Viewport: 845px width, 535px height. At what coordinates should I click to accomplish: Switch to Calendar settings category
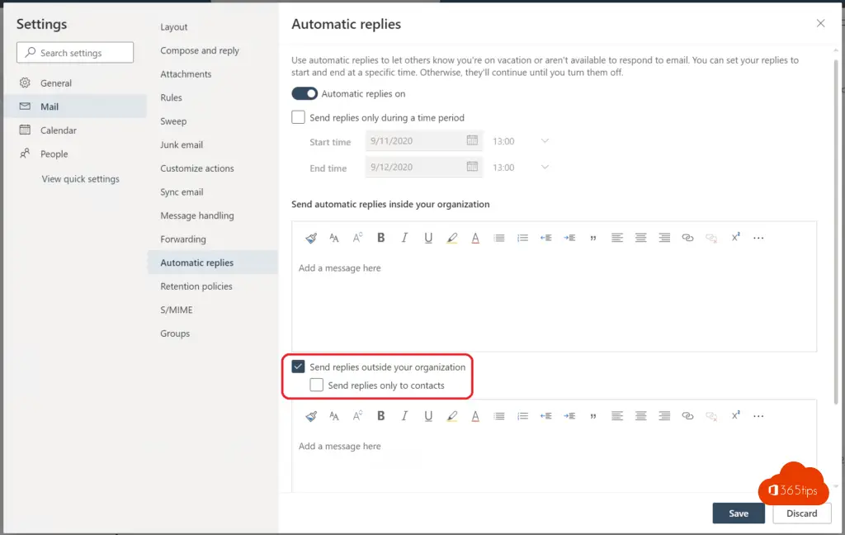[x=59, y=130]
